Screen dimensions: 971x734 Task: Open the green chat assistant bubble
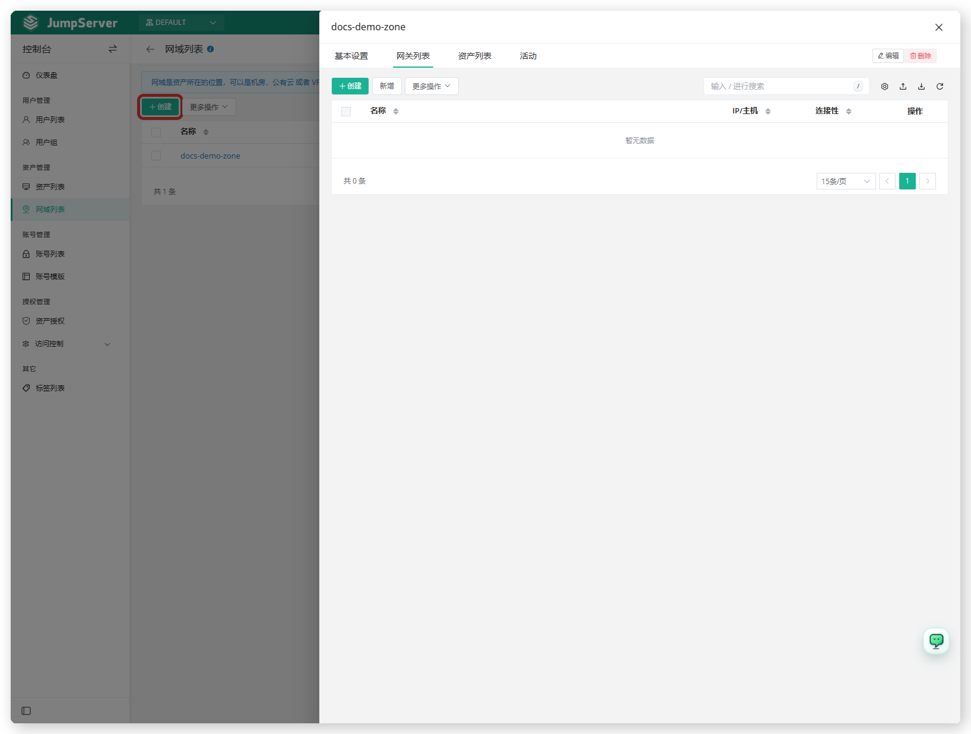[x=936, y=641]
